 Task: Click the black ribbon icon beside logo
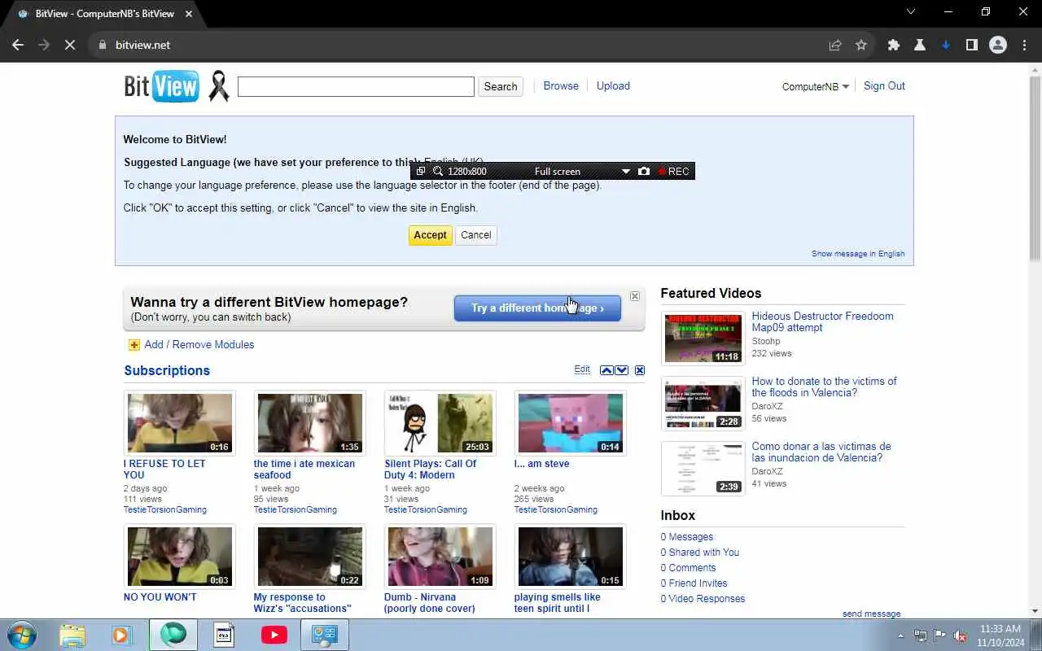pos(219,86)
